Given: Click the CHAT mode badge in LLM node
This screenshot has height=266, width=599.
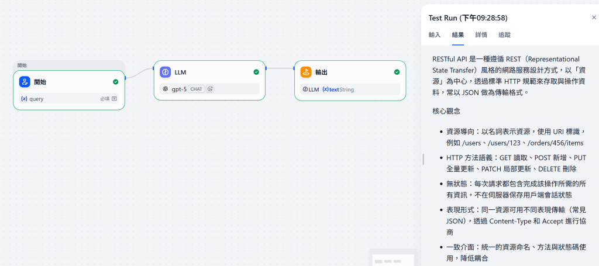Looking at the screenshot, I should 197,89.
